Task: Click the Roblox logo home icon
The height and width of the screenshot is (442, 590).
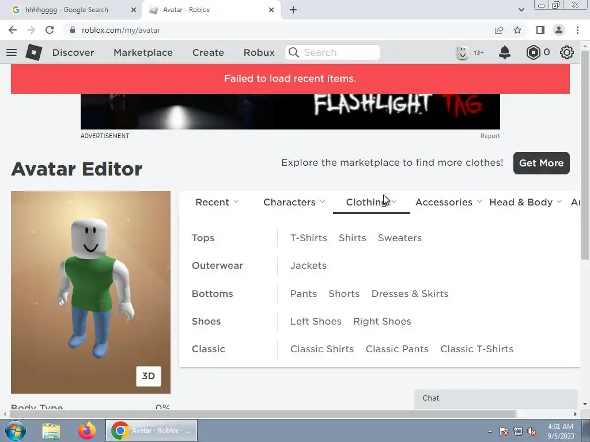Action: [x=33, y=52]
